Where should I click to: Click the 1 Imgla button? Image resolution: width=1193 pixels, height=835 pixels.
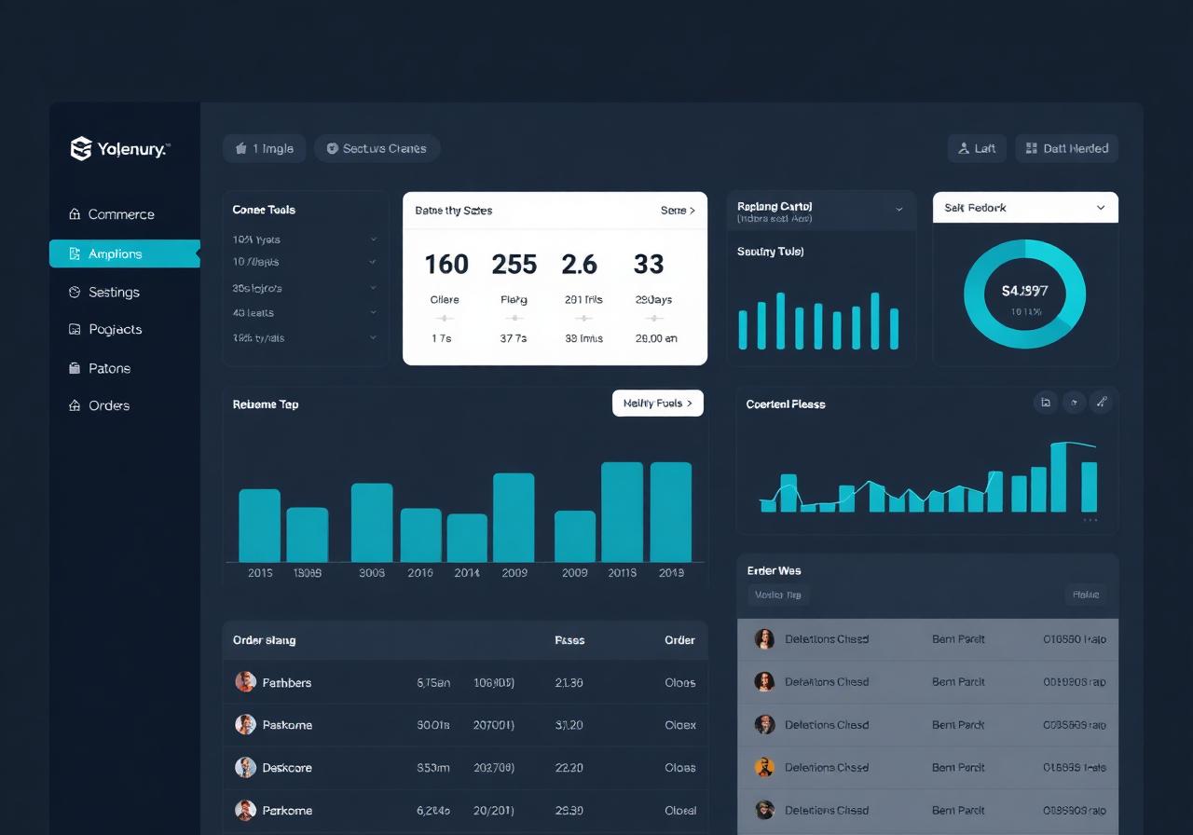pos(264,148)
